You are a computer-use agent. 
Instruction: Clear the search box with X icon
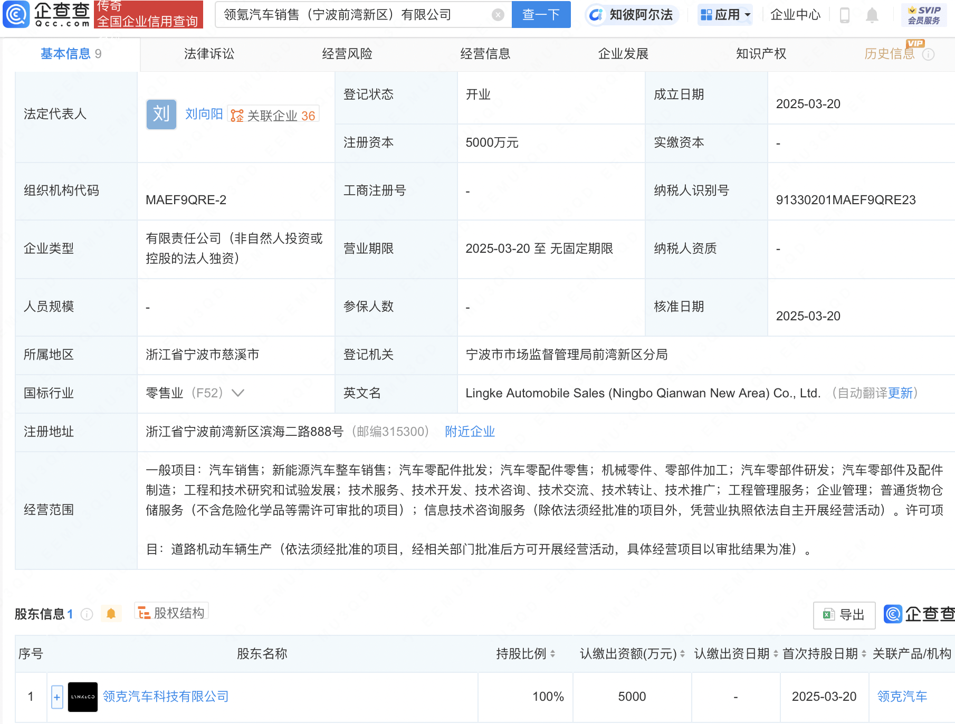coord(498,15)
